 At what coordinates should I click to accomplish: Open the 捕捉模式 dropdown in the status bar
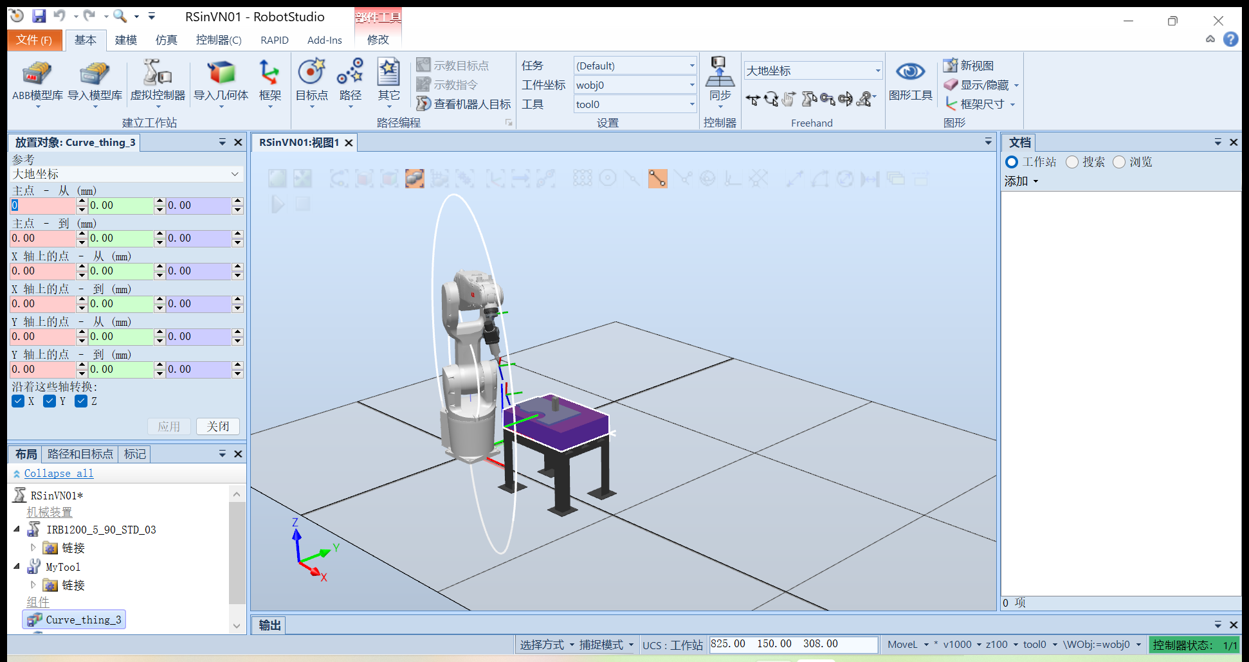(x=607, y=645)
